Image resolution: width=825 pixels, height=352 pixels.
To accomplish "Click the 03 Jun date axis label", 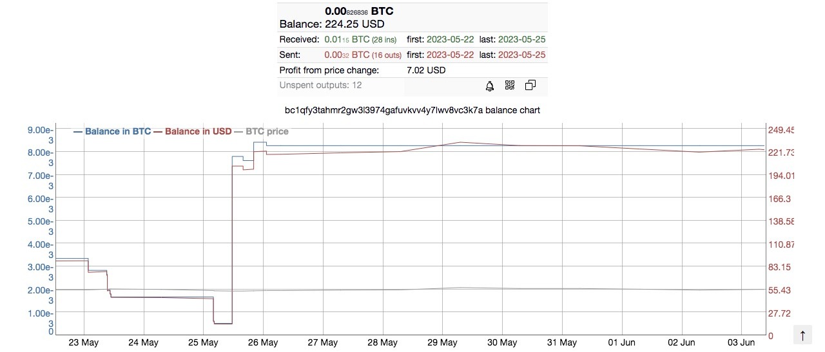I will pos(741,343).
